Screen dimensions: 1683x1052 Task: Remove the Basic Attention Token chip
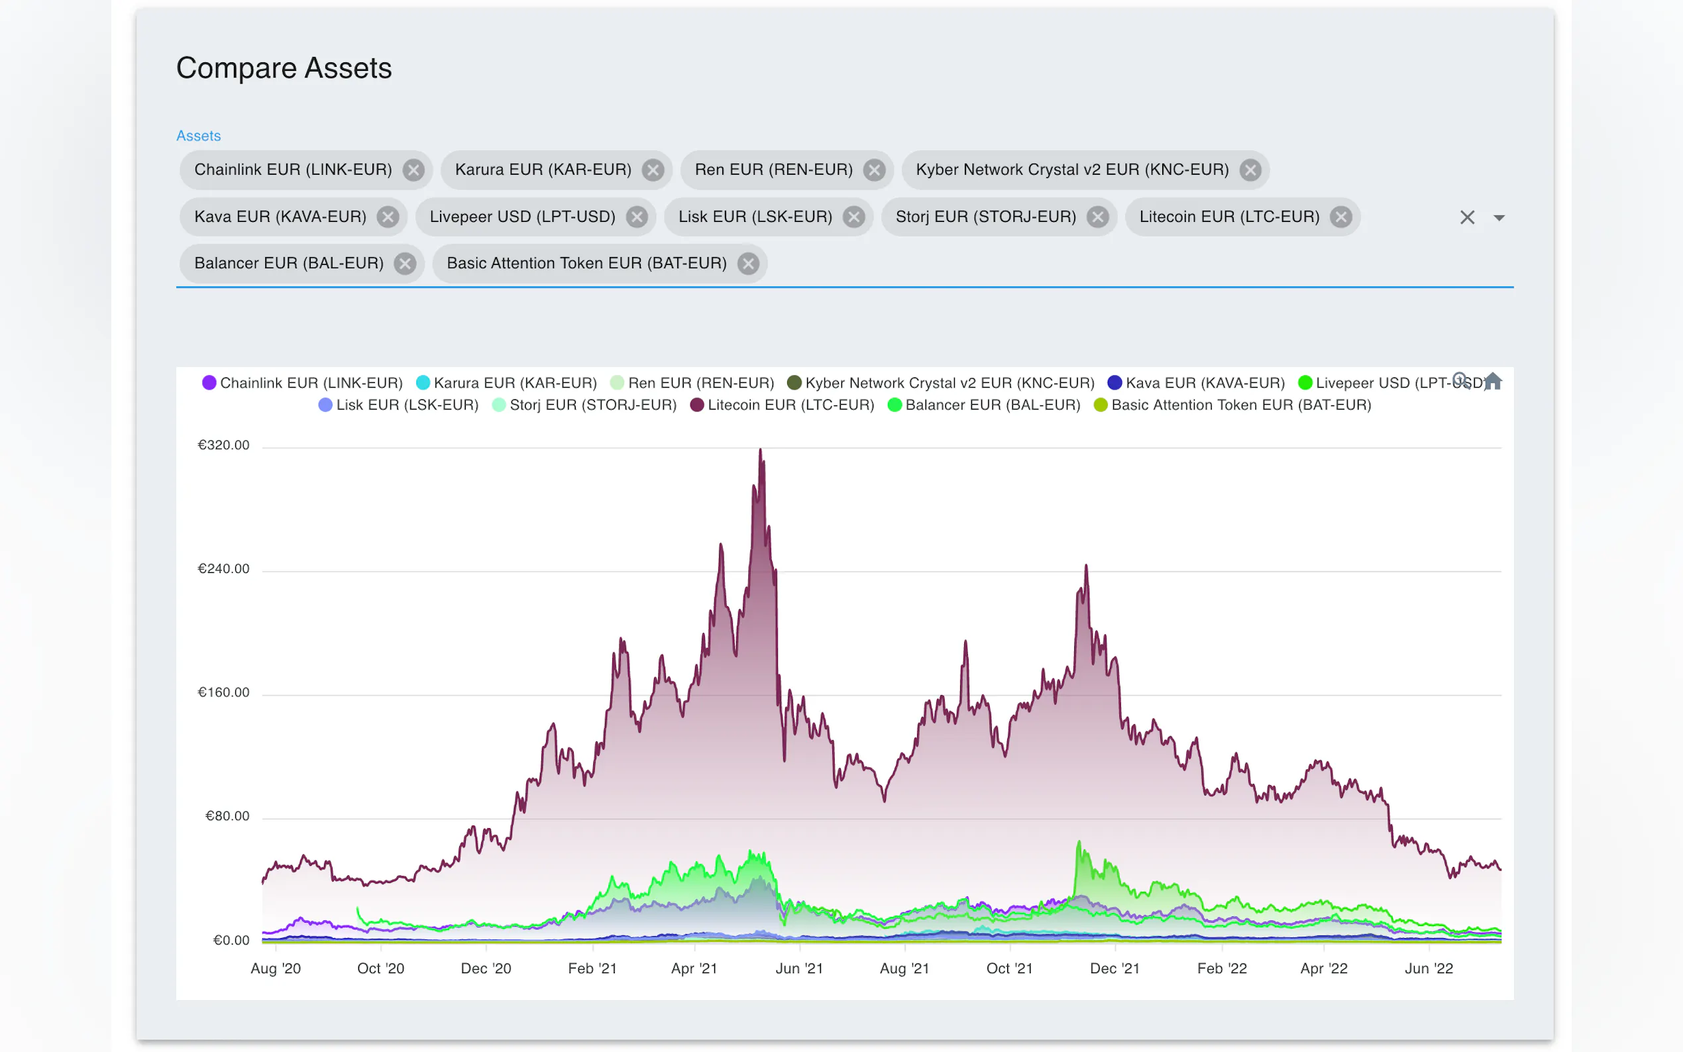pos(748,264)
